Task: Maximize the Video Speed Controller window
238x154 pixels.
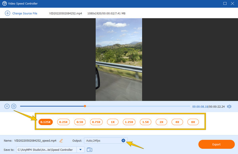Action: tap(225, 4)
